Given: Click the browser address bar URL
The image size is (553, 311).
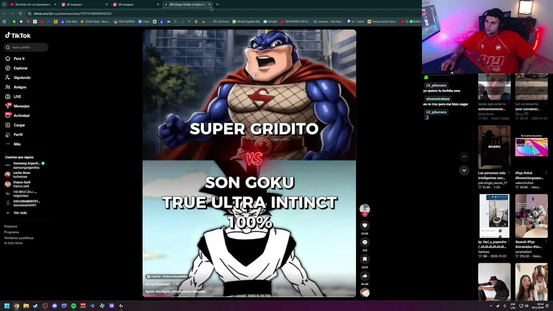Looking at the screenshot, I should coord(73,13).
